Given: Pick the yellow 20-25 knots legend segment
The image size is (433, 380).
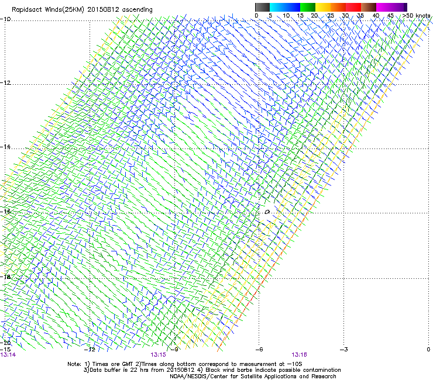Looking at the screenshot, I should 323,7.
